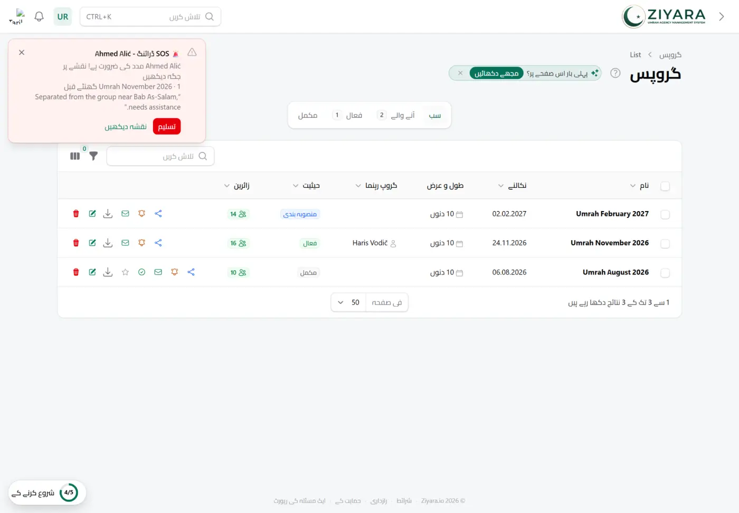Expand the حیثیت column header dropdown

[x=296, y=186]
